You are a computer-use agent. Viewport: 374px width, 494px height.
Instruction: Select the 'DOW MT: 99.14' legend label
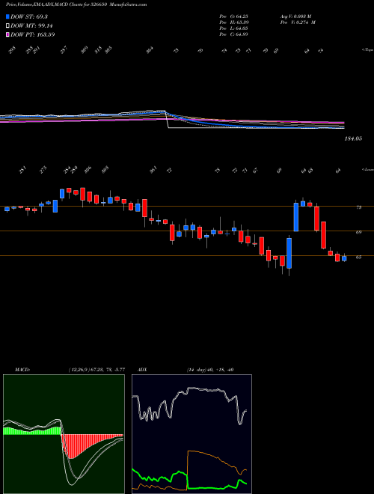31,26
